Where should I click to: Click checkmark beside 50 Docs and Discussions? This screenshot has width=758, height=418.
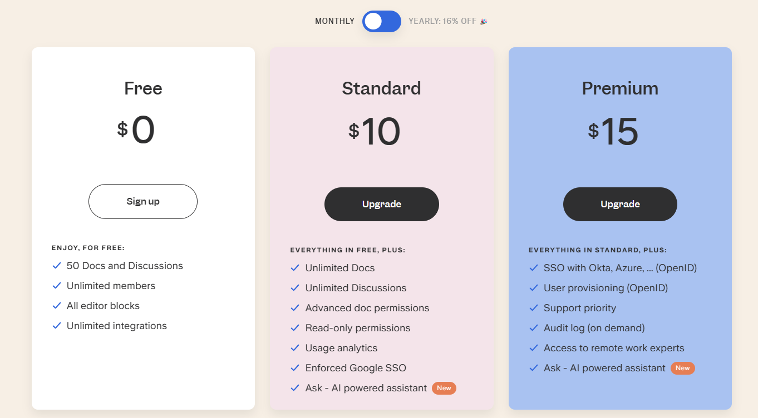pyautogui.click(x=57, y=266)
